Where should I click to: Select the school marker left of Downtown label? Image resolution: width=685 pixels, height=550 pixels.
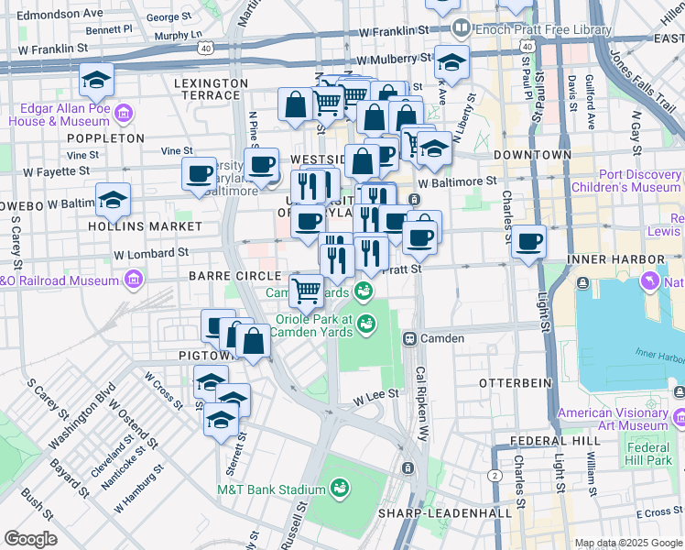pos(434,150)
